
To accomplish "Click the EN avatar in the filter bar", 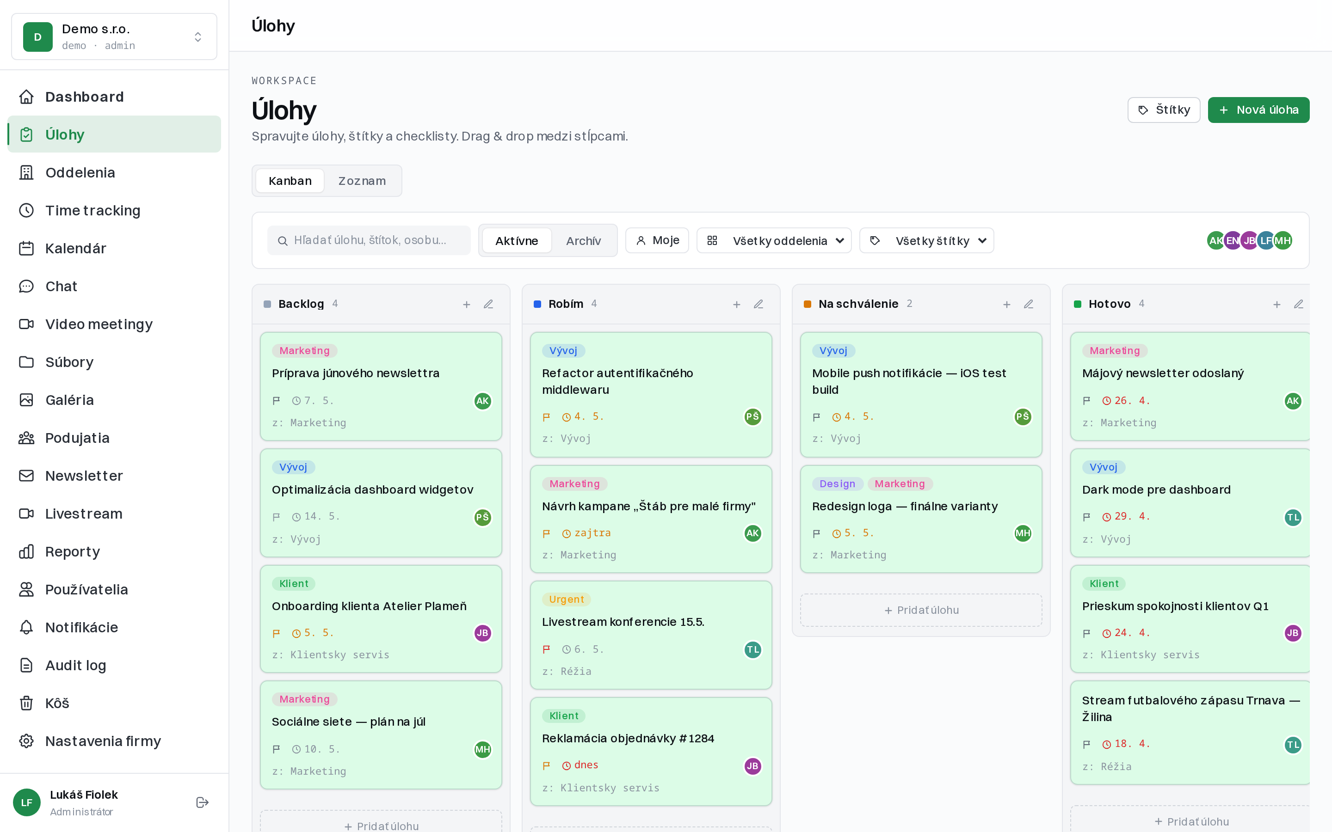I will [x=1233, y=240].
